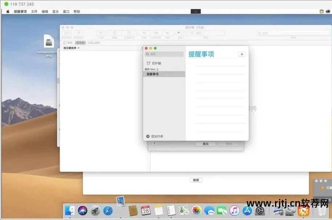The image size is (332, 220).
Task: Open the Apple menu
Action: 8,12
